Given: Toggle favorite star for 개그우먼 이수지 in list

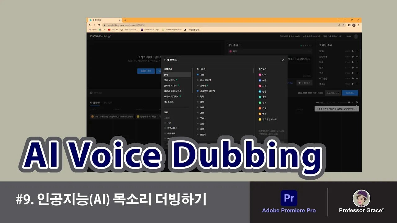Looking at the screenshot, I should [198, 91].
